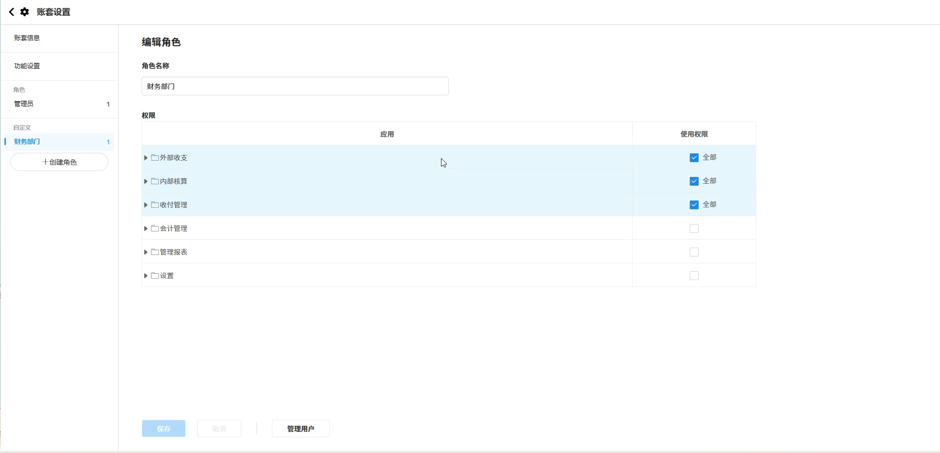This screenshot has width=940, height=453.
Task: Tick the 管理报表 permission checkbox
Action: pos(694,252)
